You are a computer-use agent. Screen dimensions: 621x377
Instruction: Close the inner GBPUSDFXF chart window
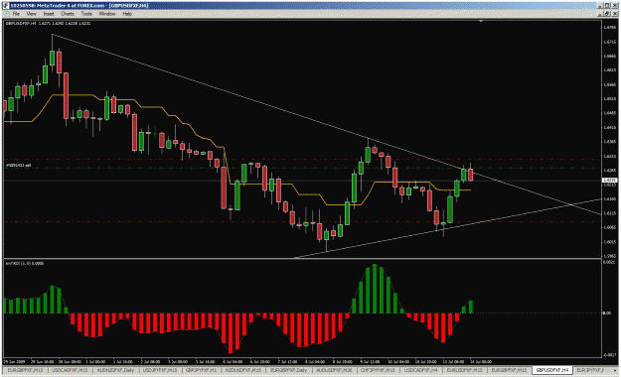coord(614,14)
